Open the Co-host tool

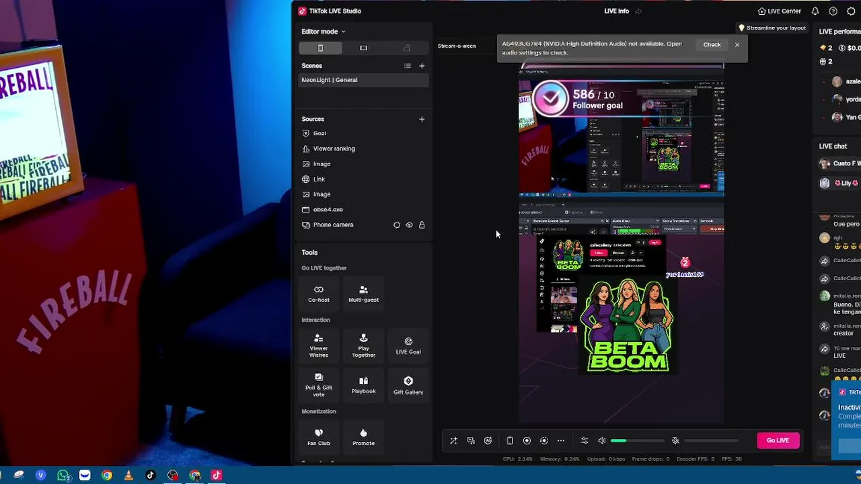click(319, 293)
